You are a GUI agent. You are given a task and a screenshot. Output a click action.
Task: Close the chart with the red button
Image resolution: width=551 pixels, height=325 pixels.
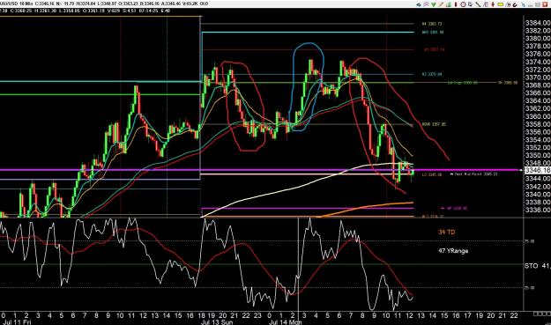pos(545,4)
